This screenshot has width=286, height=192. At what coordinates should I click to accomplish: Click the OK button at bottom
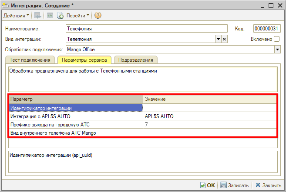[207, 185]
